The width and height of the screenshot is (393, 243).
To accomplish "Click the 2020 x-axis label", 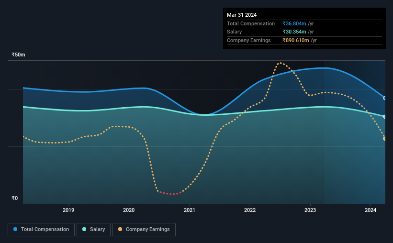I will (129, 210).
